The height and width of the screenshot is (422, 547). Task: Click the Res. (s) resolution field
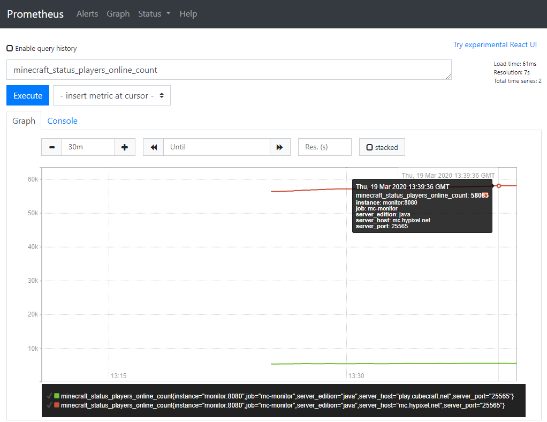coord(324,147)
